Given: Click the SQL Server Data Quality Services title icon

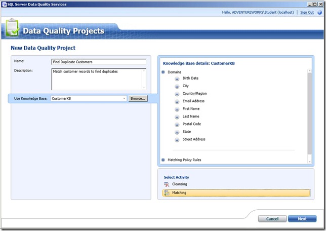Looking at the screenshot, I should click(4, 4).
